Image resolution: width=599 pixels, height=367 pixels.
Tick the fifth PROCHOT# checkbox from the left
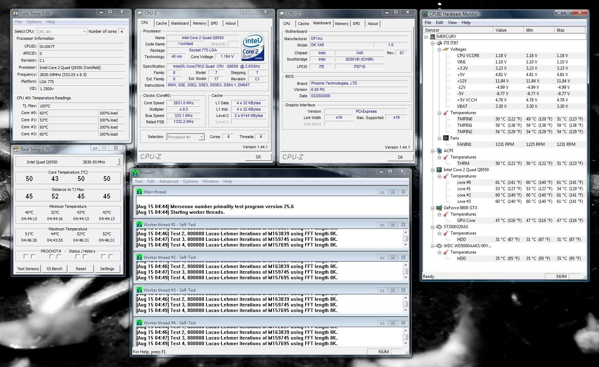click(x=77, y=256)
